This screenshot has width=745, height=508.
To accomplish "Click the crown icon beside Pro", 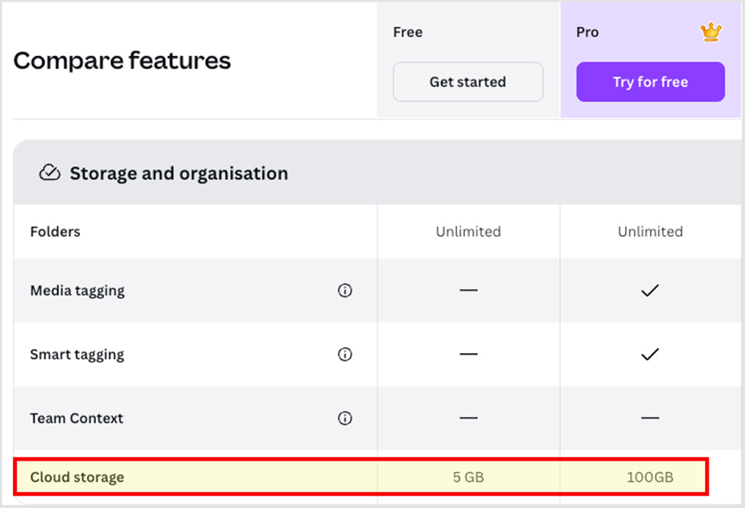I will coord(710,31).
